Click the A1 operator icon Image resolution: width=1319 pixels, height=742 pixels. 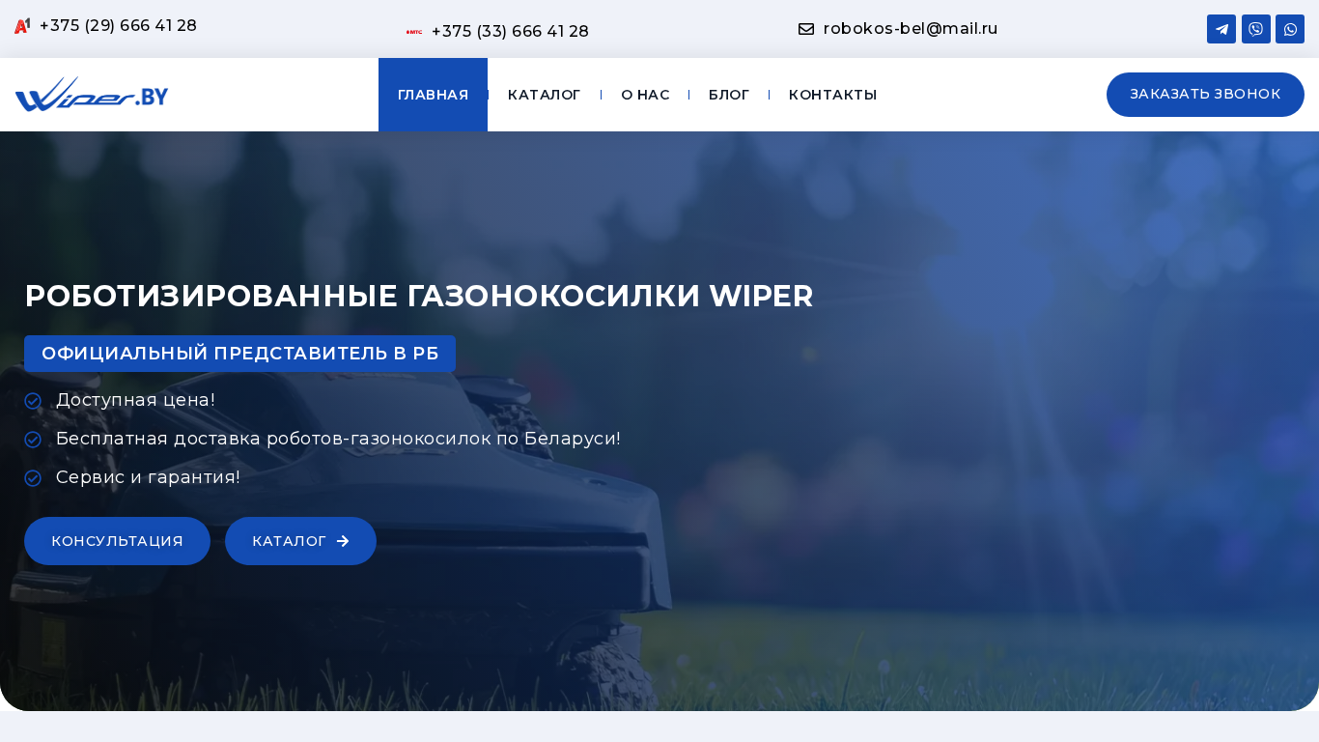point(22,26)
